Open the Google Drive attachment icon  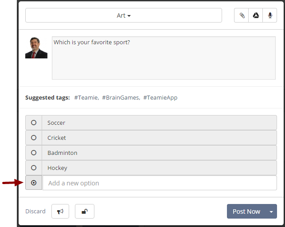pos(256,15)
